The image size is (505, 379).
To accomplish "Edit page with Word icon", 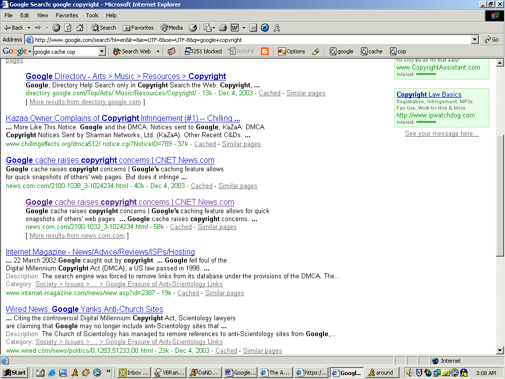I will [x=235, y=28].
